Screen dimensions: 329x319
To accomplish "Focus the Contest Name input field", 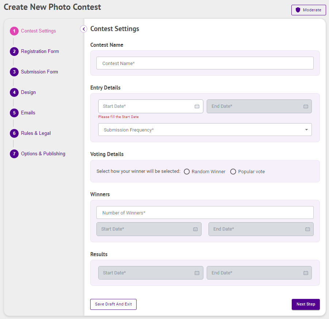I will [x=205, y=63].
